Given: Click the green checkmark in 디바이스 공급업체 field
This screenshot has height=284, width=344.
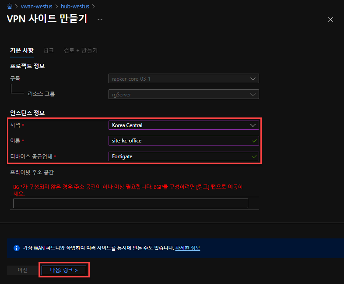Looking at the screenshot, I should (254, 156).
